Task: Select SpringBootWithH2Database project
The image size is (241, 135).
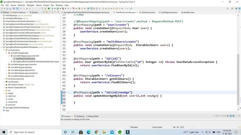Action: tap(16, 108)
